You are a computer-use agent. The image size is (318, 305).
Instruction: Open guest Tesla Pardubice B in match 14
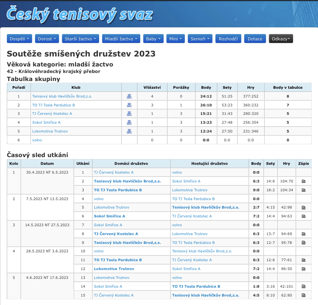click(x=196, y=287)
